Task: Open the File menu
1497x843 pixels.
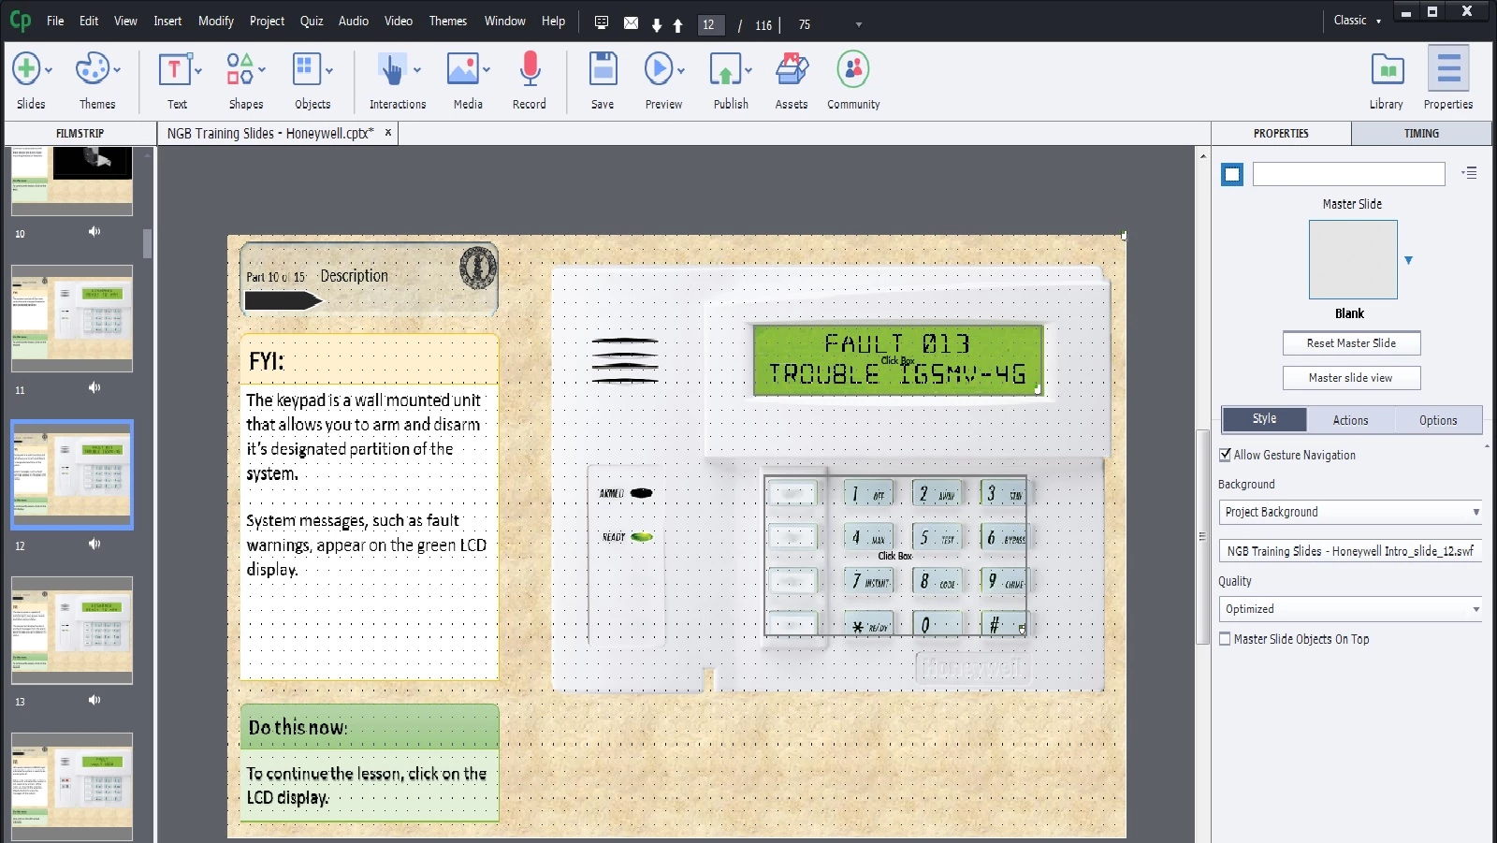Action: pos(55,21)
